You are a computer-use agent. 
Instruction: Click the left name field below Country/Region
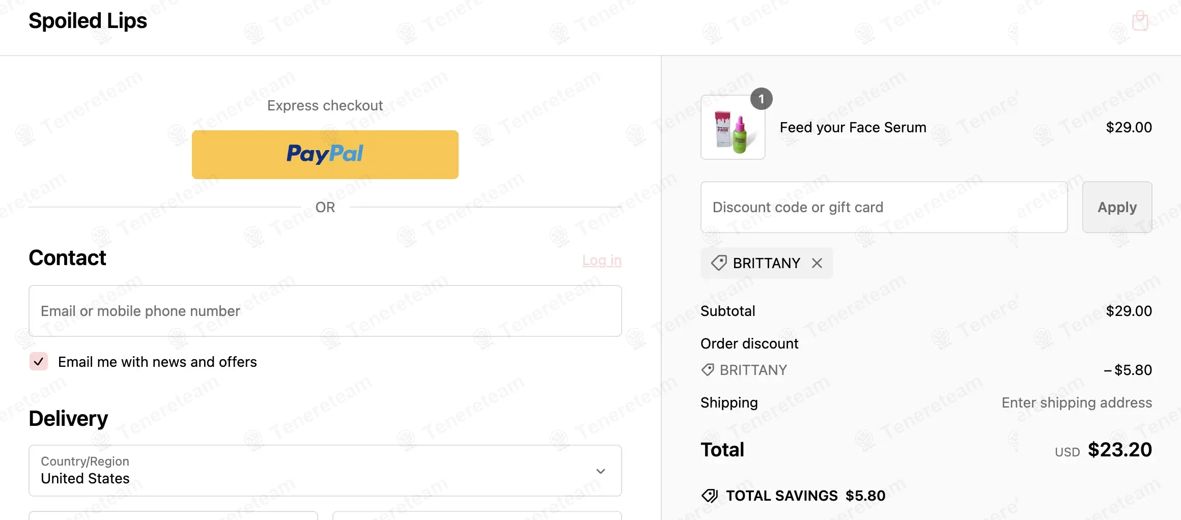click(x=173, y=516)
